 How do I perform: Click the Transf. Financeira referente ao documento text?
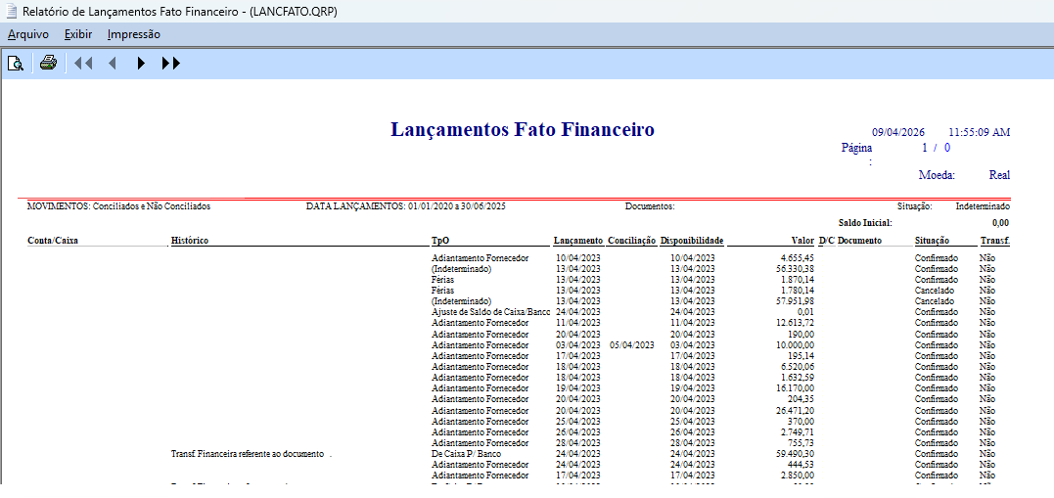click(x=249, y=453)
